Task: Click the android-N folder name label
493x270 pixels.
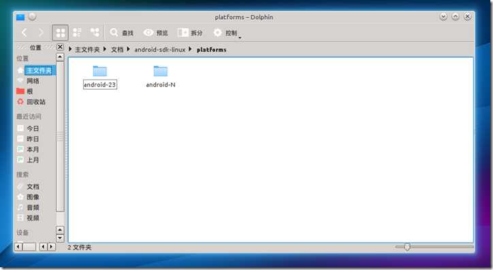Action: coord(161,85)
